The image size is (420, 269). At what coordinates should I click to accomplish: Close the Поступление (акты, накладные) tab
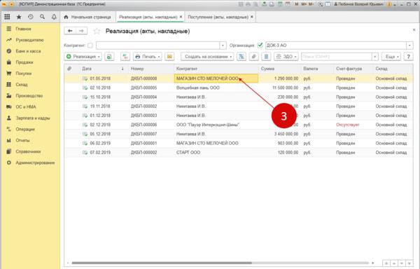click(252, 17)
